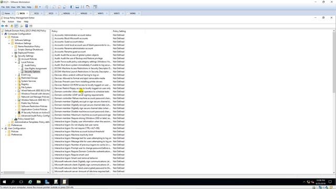Viewport: 336px width, 189px height.
Task: Select Accounts: Administrator account status policy
Action: pyautogui.click(x=73, y=35)
